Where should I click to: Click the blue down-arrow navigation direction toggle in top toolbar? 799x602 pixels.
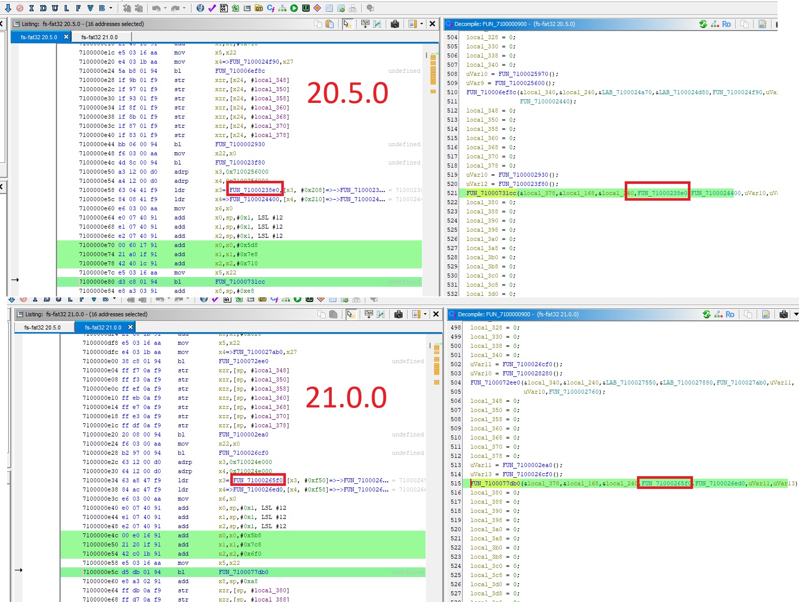(8, 8)
